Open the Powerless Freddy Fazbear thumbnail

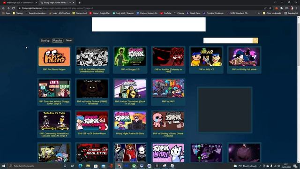pyautogui.click(x=92, y=89)
